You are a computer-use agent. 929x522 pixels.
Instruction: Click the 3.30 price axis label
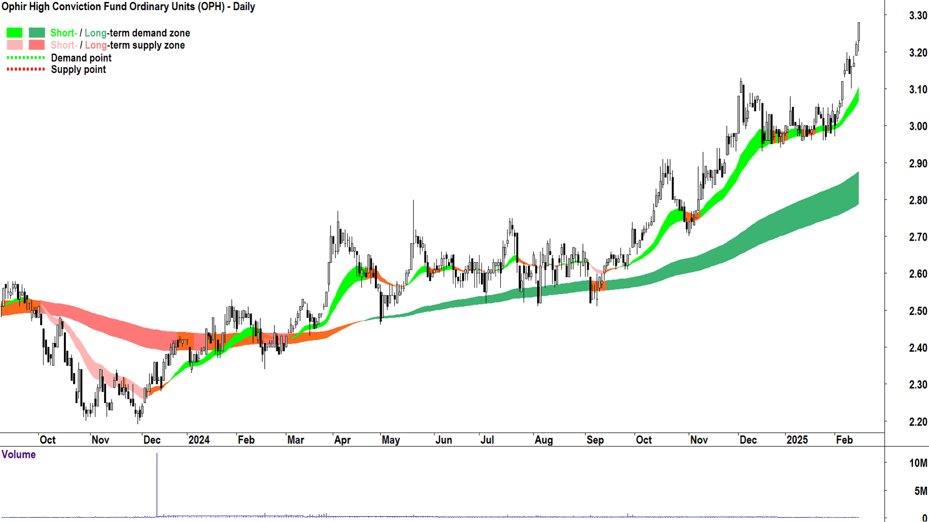[917, 15]
